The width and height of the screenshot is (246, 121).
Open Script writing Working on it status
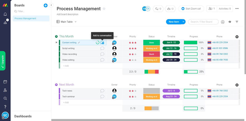click(151, 48)
